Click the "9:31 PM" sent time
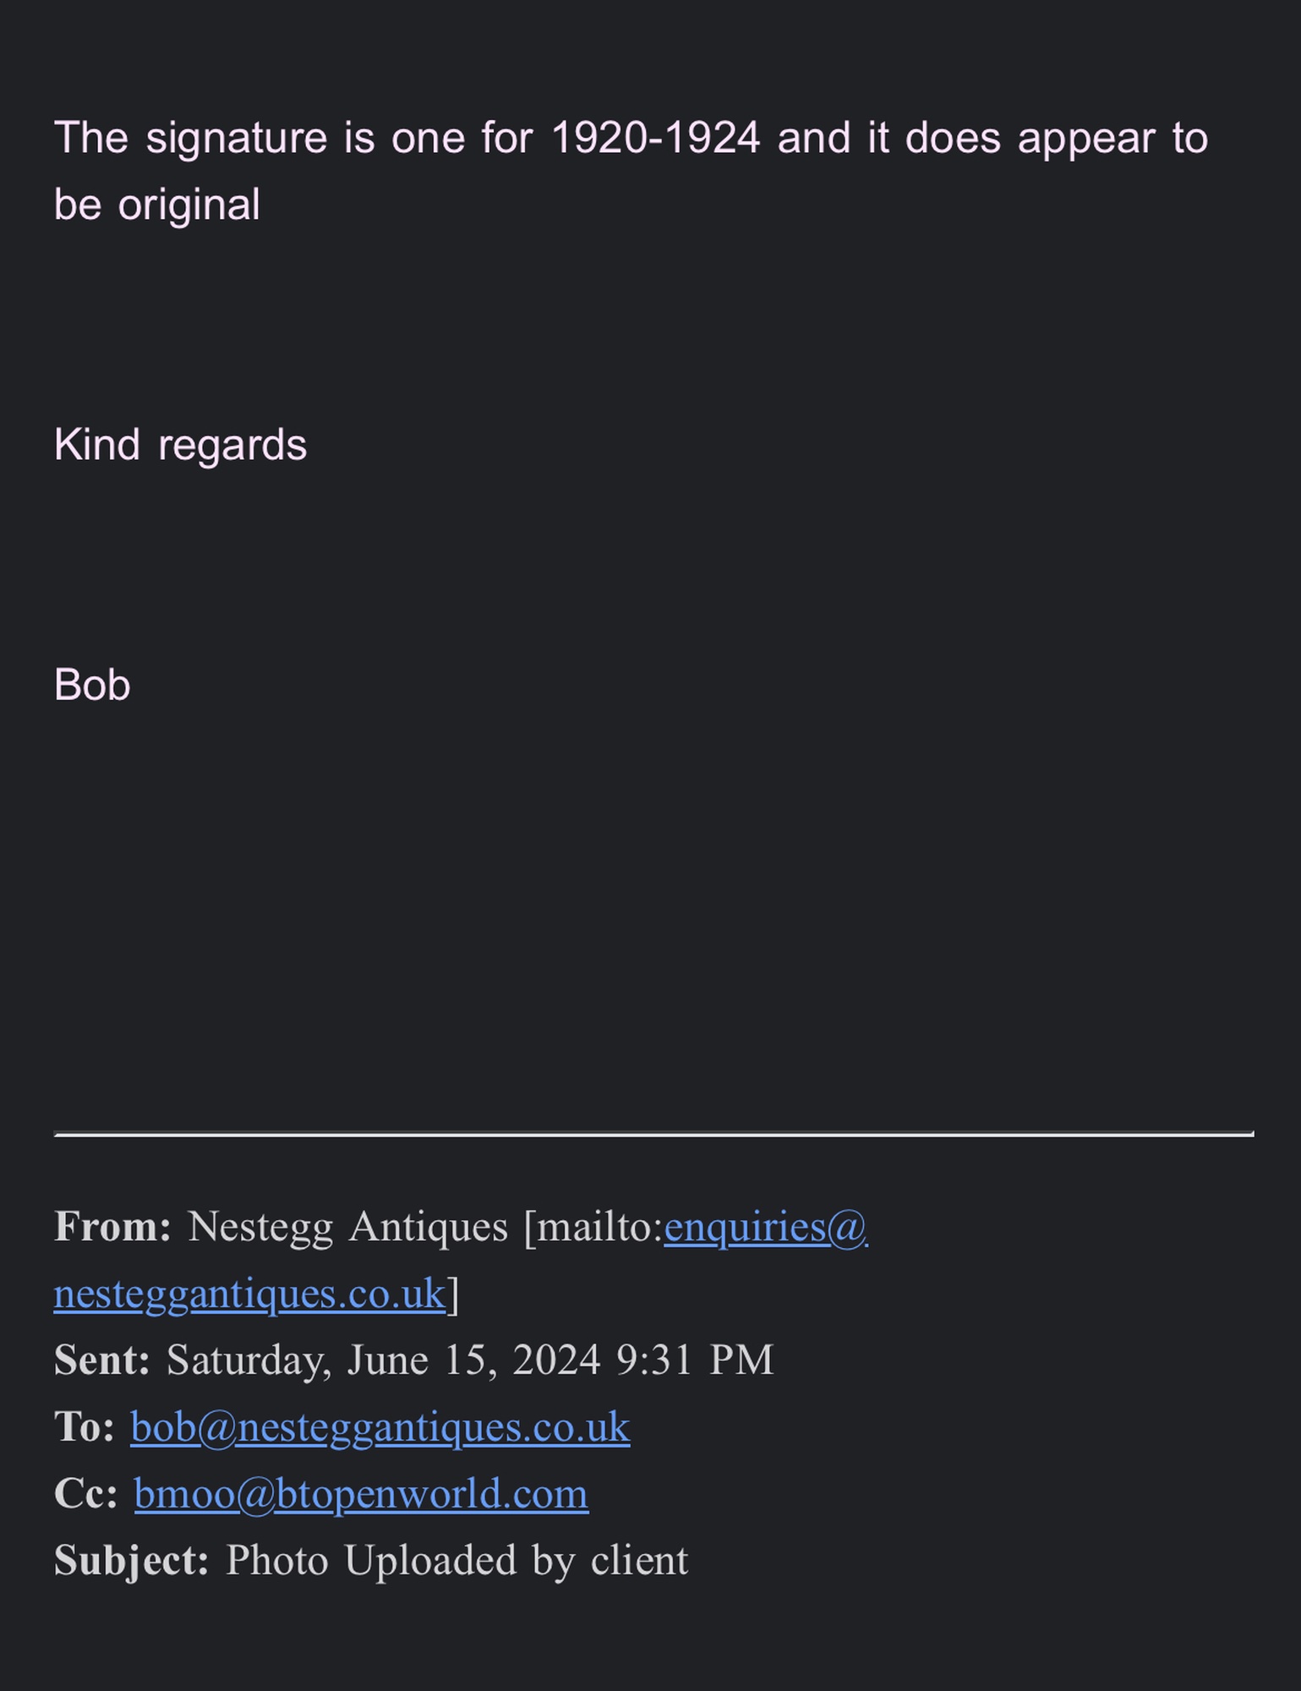 click(695, 1360)
